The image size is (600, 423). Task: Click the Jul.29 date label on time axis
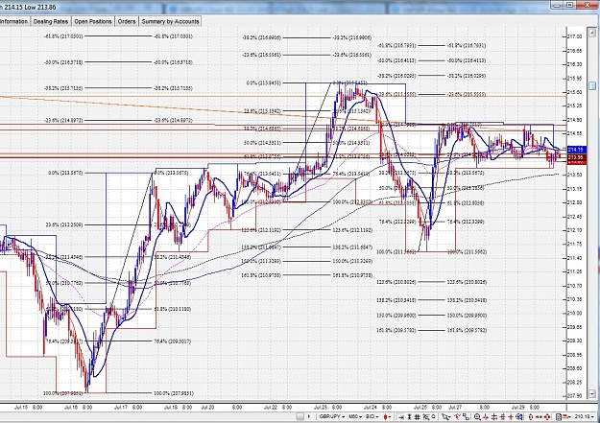click(x=518, y=408)
